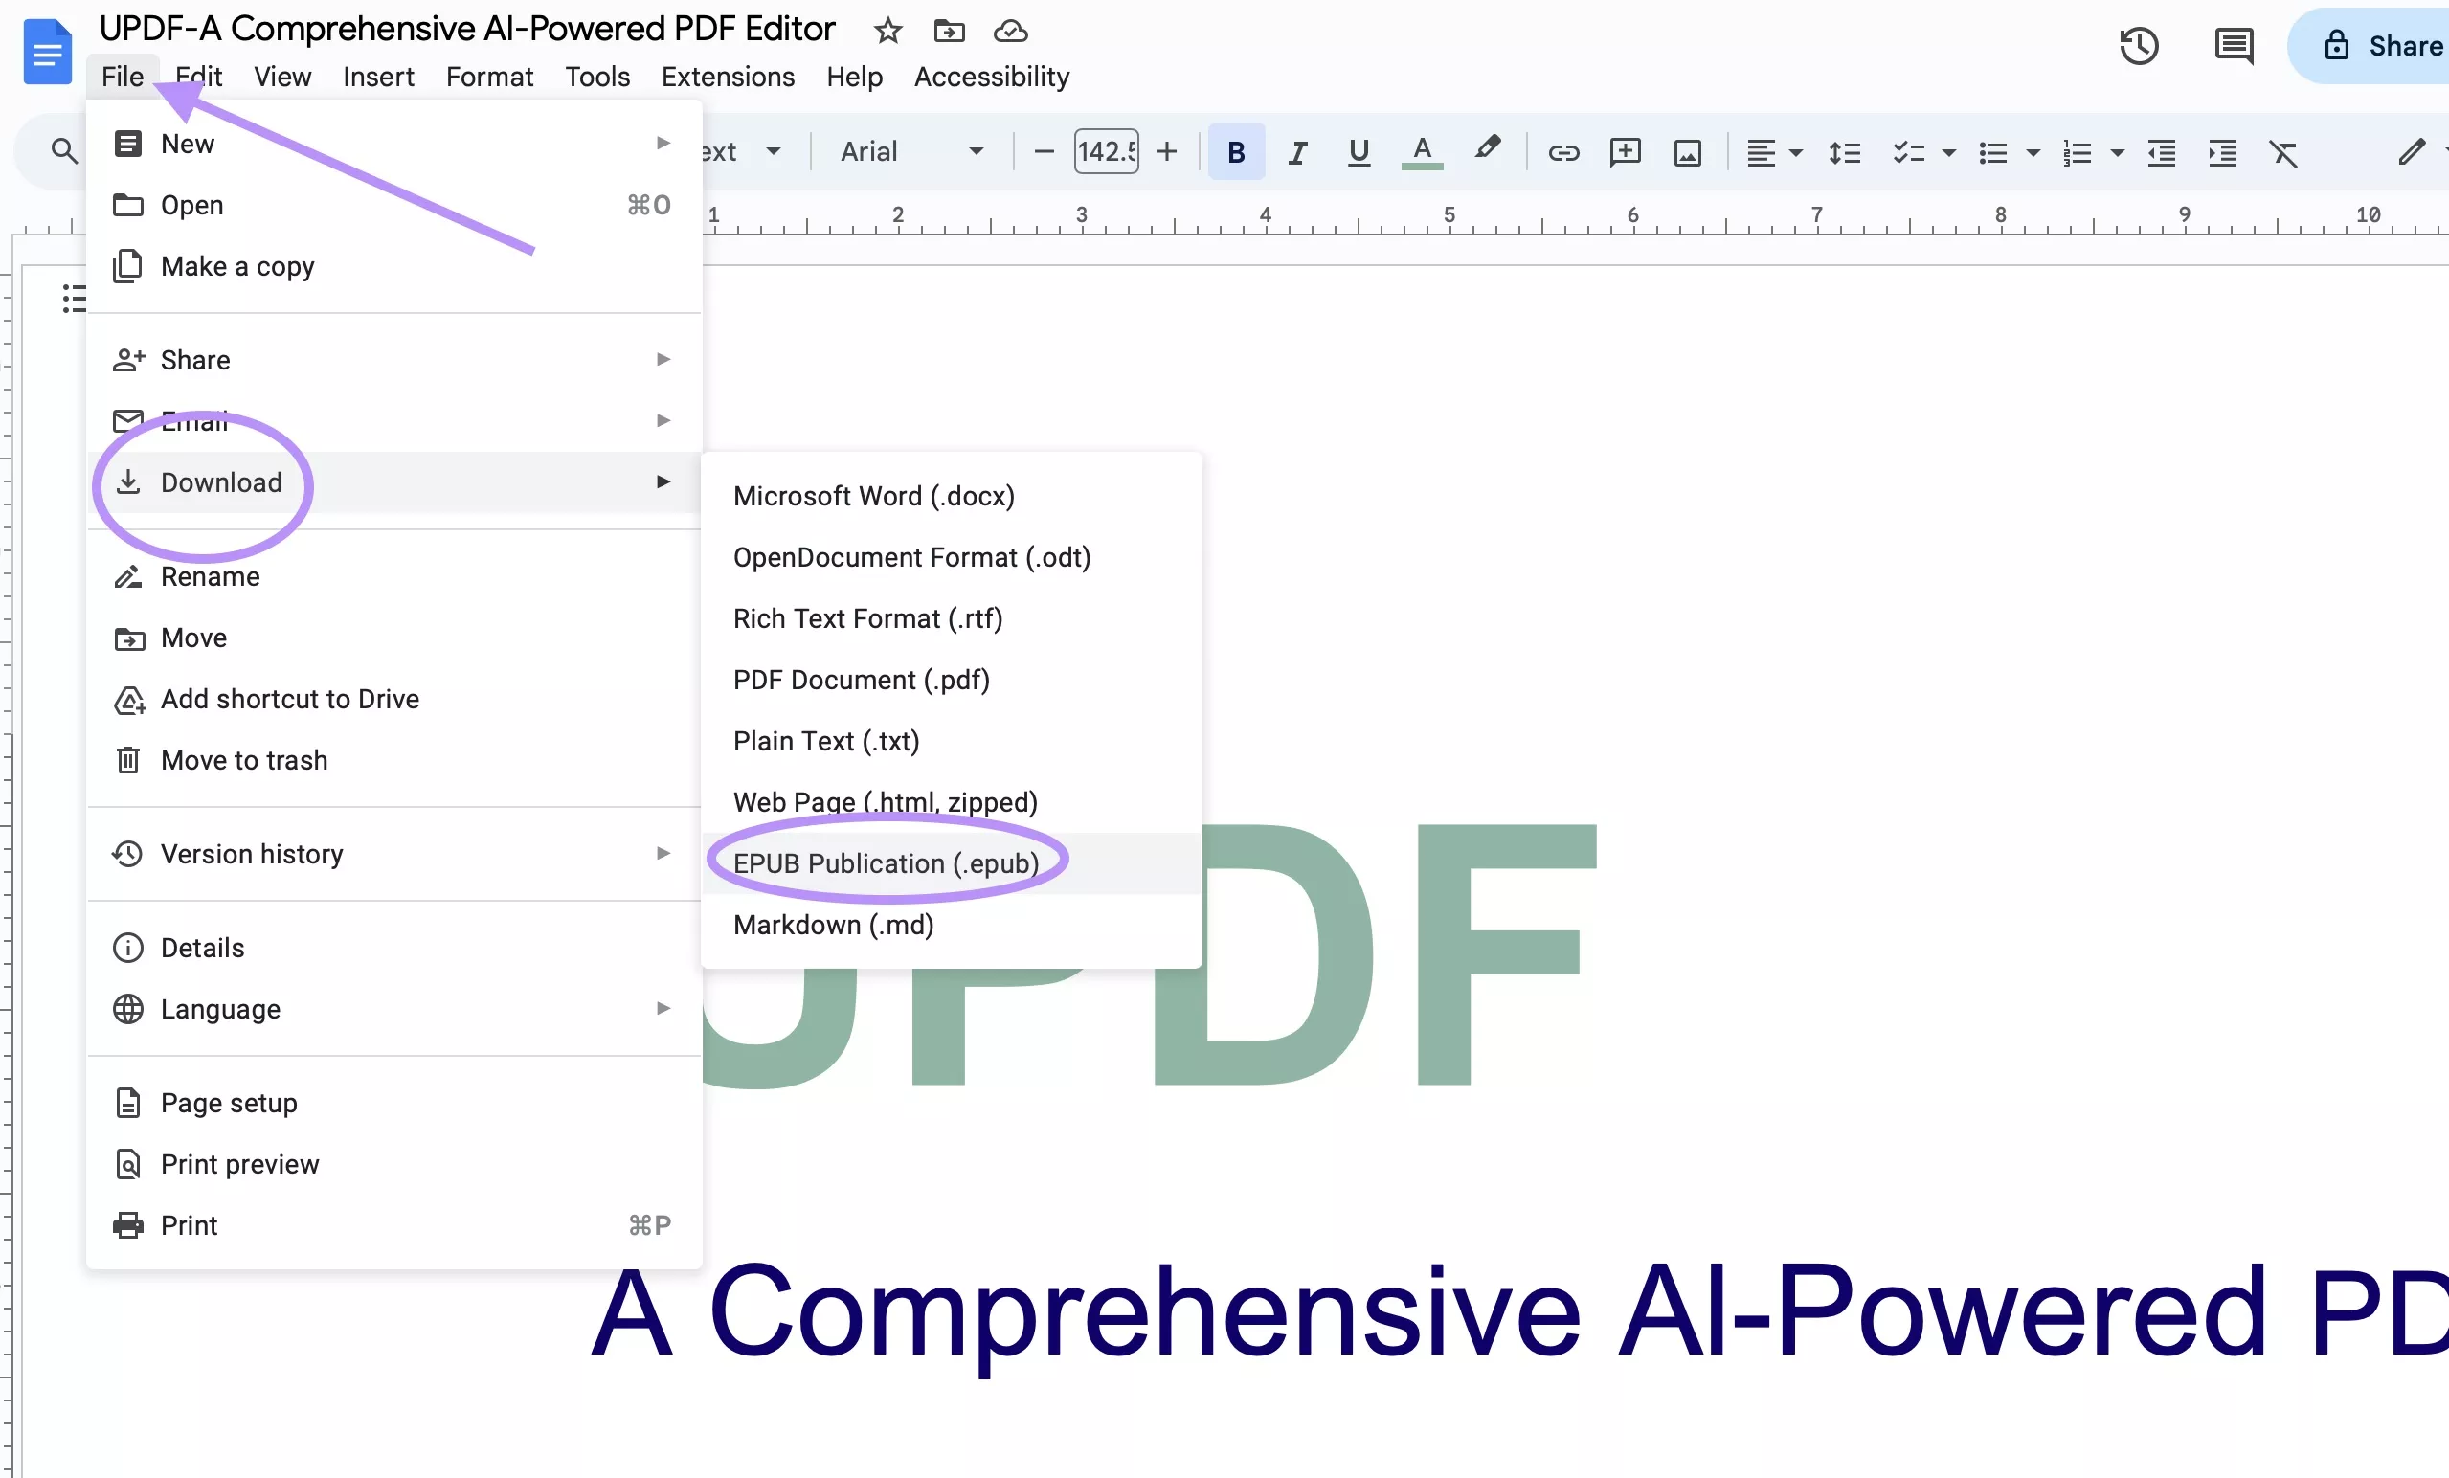The width and height of the screenshot is (2449, 1478).
Task: Select EPUB Publication (.epub) from Download submenu
Action: click(887, 862)
